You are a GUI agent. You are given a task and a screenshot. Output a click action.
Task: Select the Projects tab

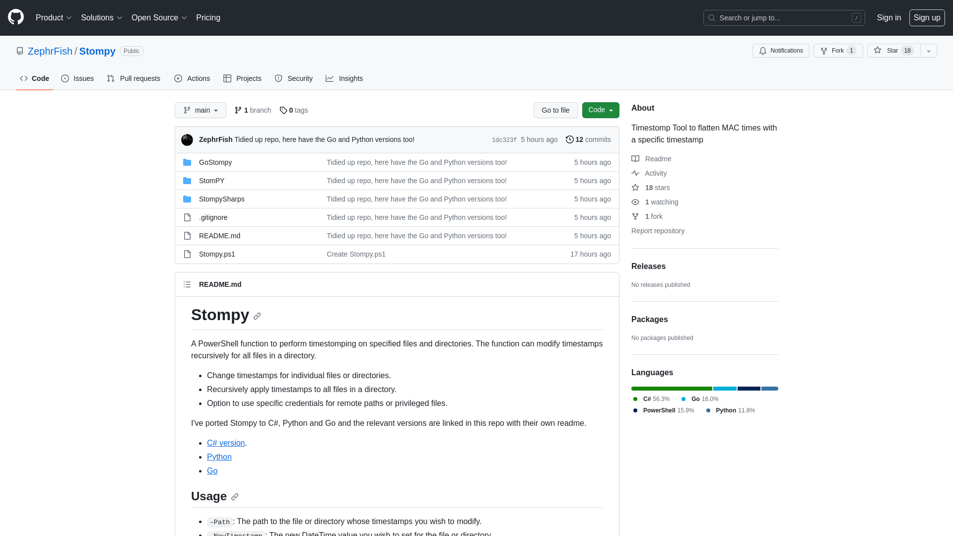tap(243, 78)
